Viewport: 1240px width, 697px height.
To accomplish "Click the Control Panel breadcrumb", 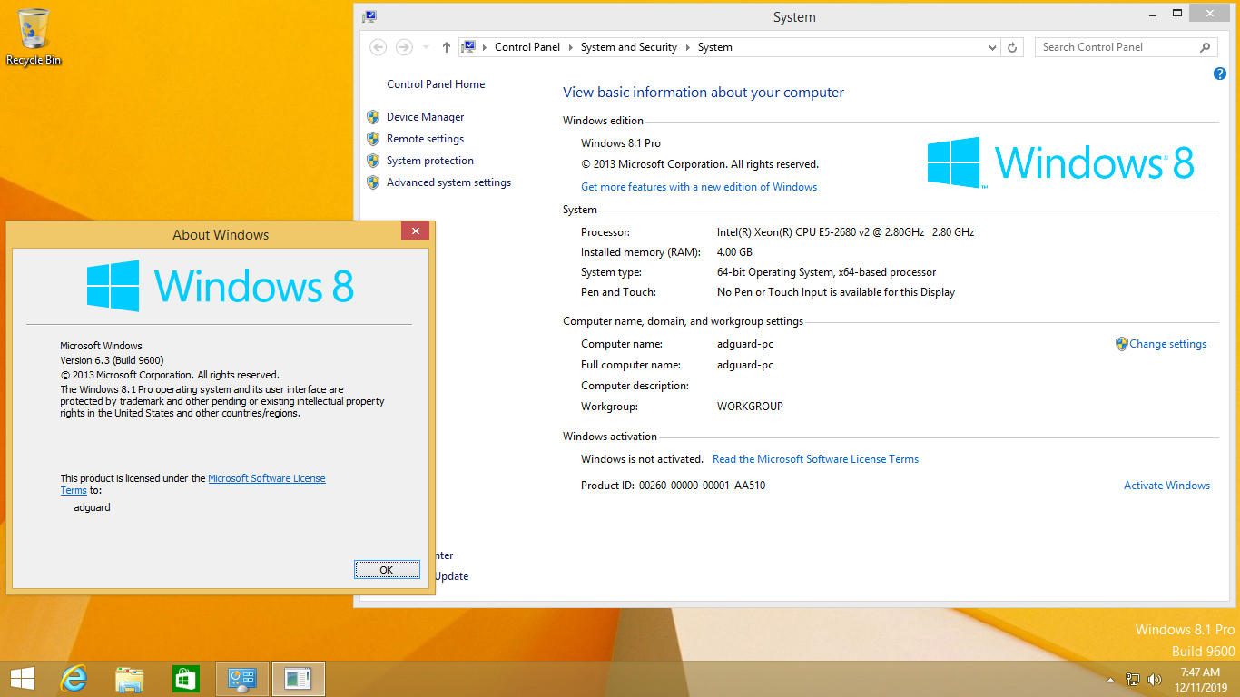I will coord(527,47).
